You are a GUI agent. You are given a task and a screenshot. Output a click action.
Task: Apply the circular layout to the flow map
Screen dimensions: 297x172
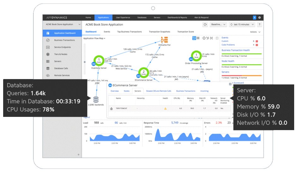[204, 38]
